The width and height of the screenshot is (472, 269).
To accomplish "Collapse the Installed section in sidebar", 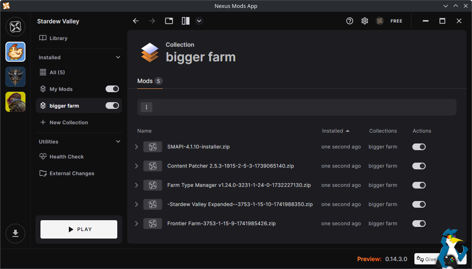I will tap(118, 57).
